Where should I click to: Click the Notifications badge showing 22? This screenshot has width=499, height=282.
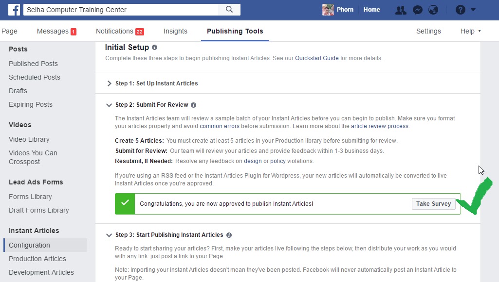139,32
